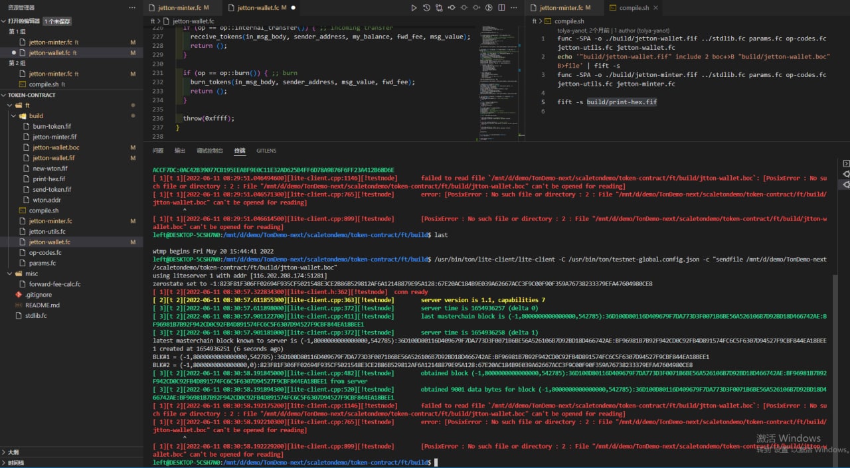Open new-wton.fif in the explorer tree

tap(72, 169)
